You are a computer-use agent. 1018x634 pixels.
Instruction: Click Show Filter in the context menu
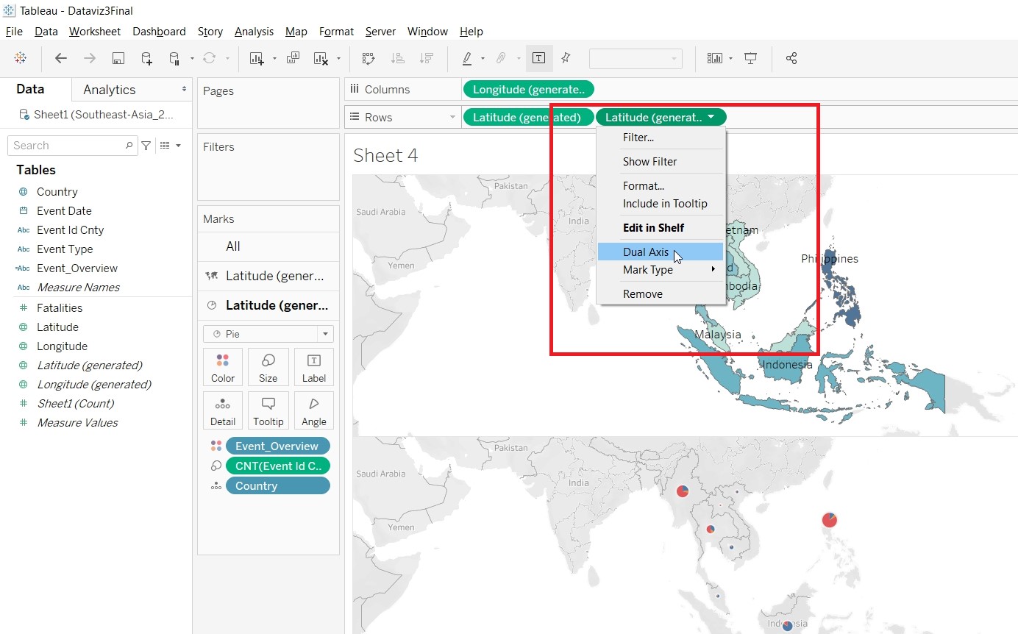649,162
